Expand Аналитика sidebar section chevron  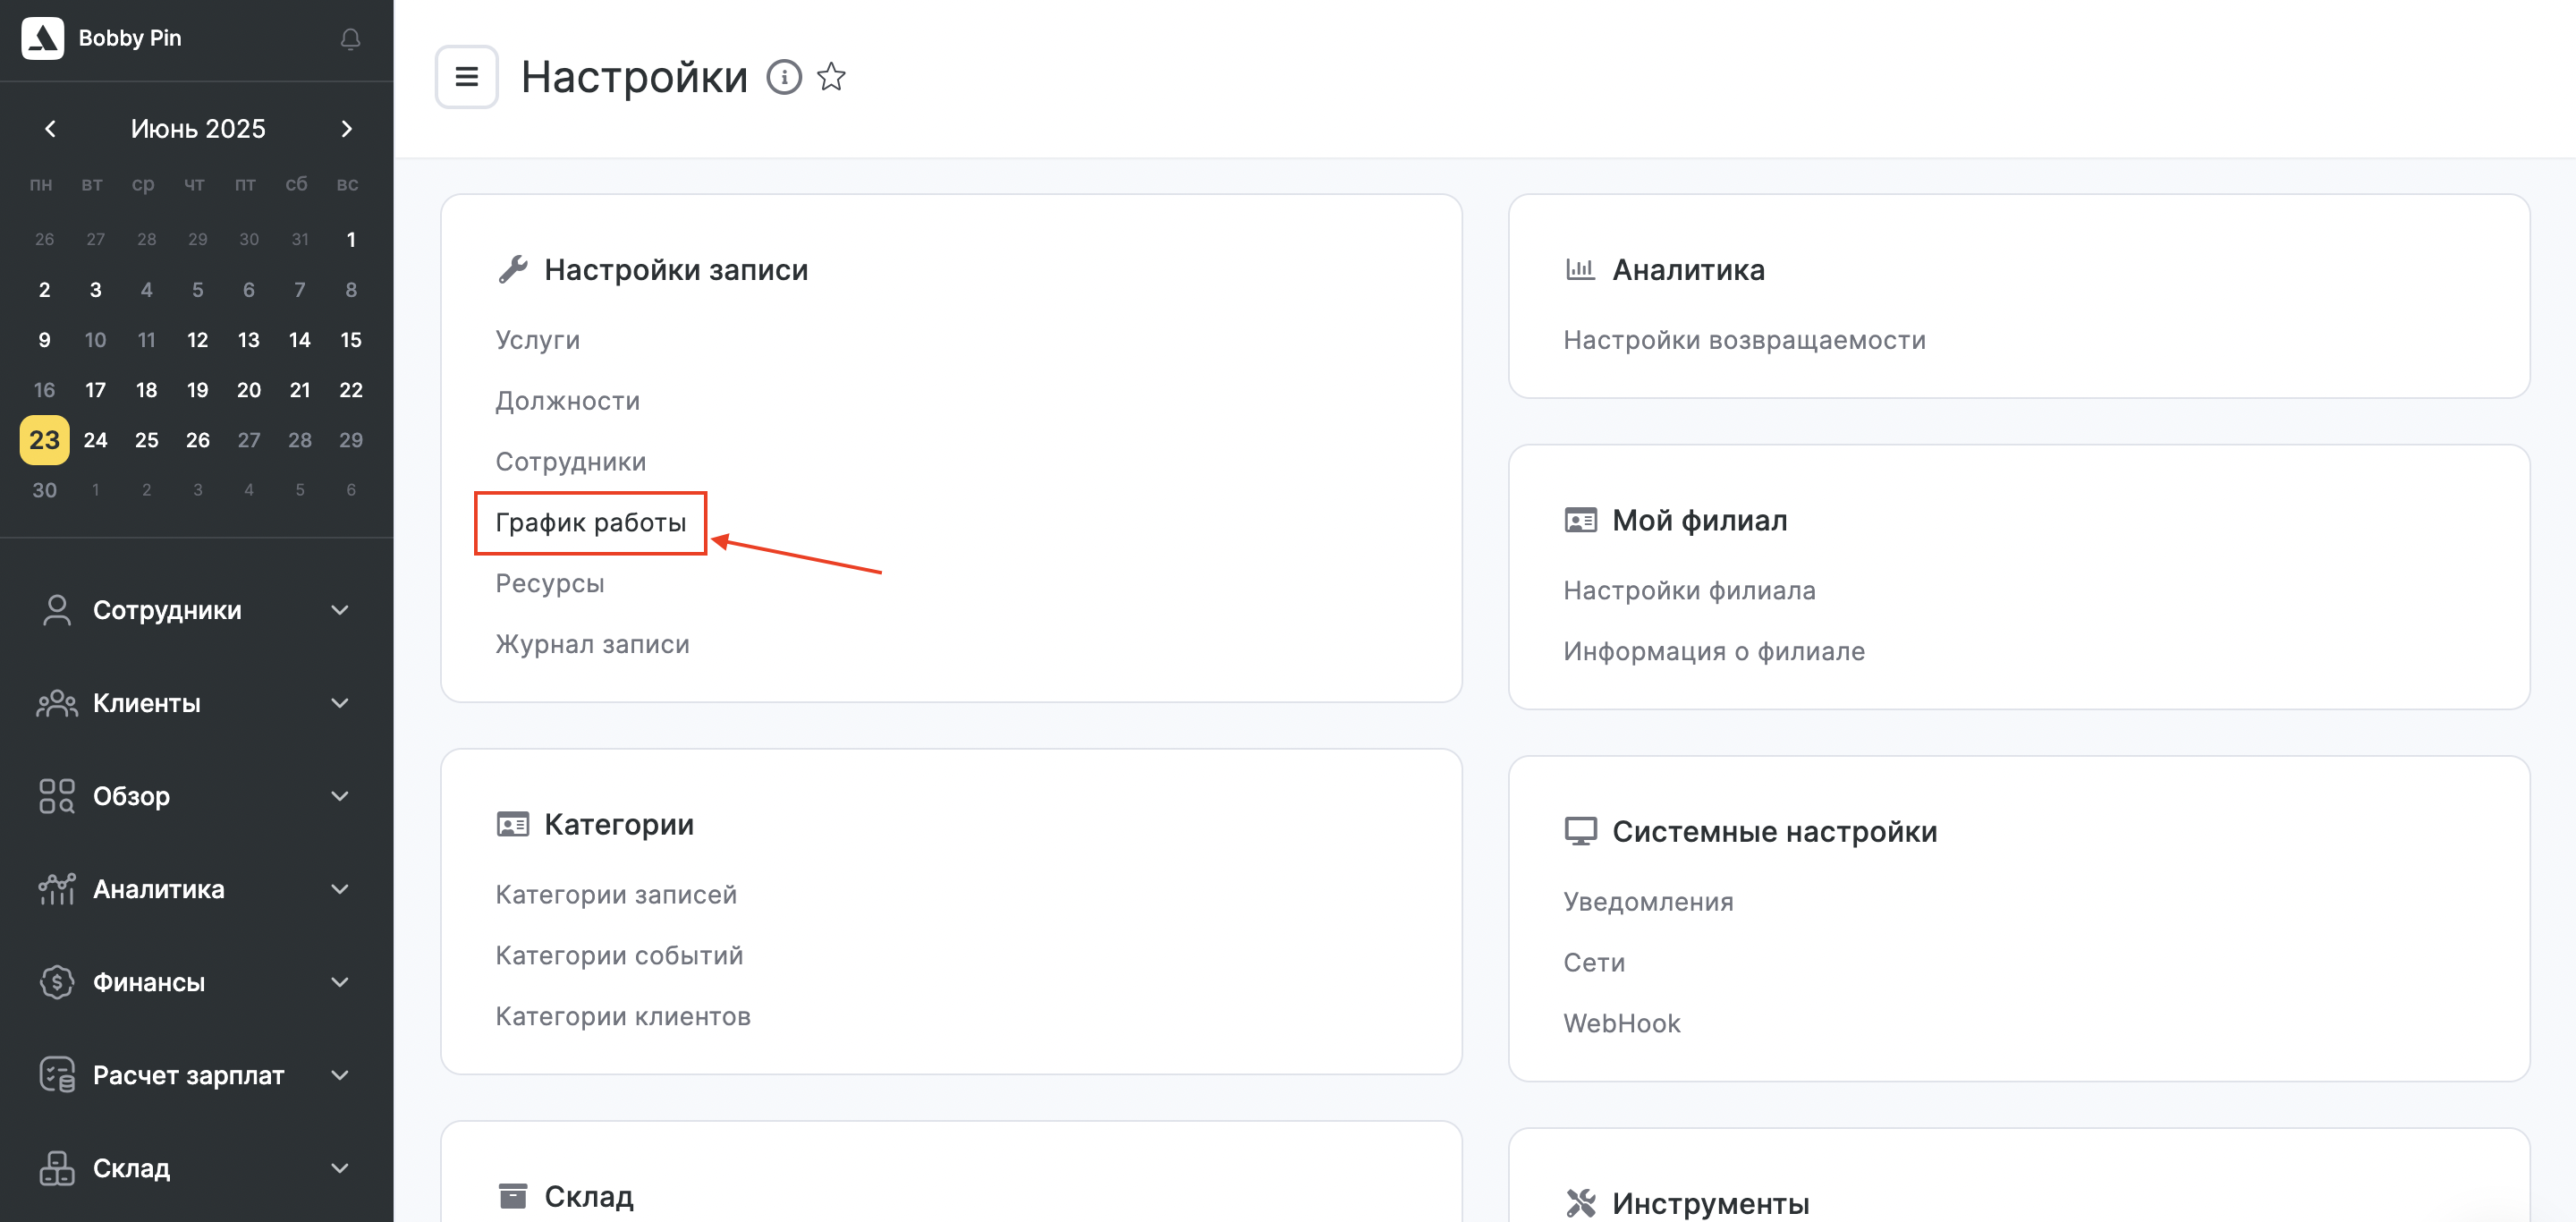click(340, 889)
